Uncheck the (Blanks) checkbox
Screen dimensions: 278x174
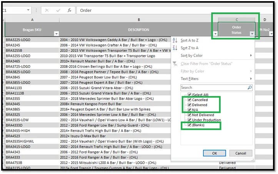point(189,125)
